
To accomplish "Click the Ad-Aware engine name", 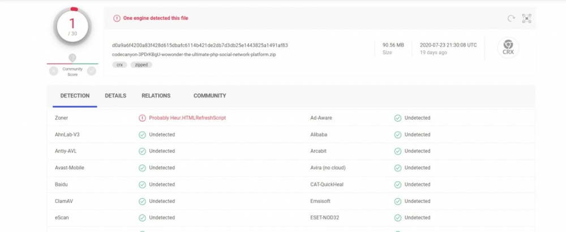I will pyautogui.click(x=321, y=118).
